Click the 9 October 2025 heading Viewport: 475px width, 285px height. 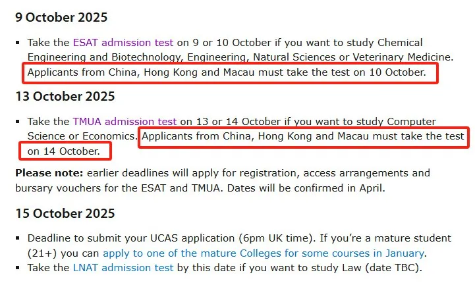(x=61, y=17)
